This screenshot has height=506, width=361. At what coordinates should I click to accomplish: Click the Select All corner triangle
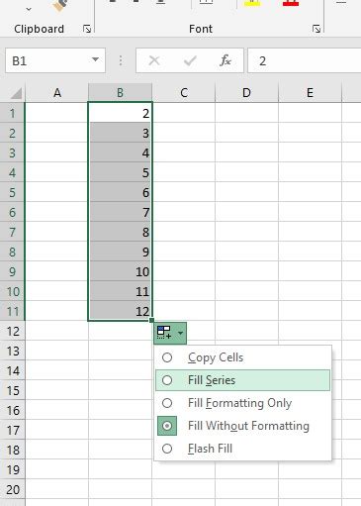point(16,93)
